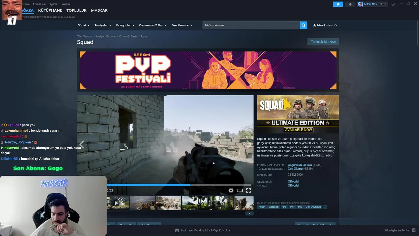Screen dimensions: 419x236
Task: Click the FPS tag
Action: tap(284, 207)
